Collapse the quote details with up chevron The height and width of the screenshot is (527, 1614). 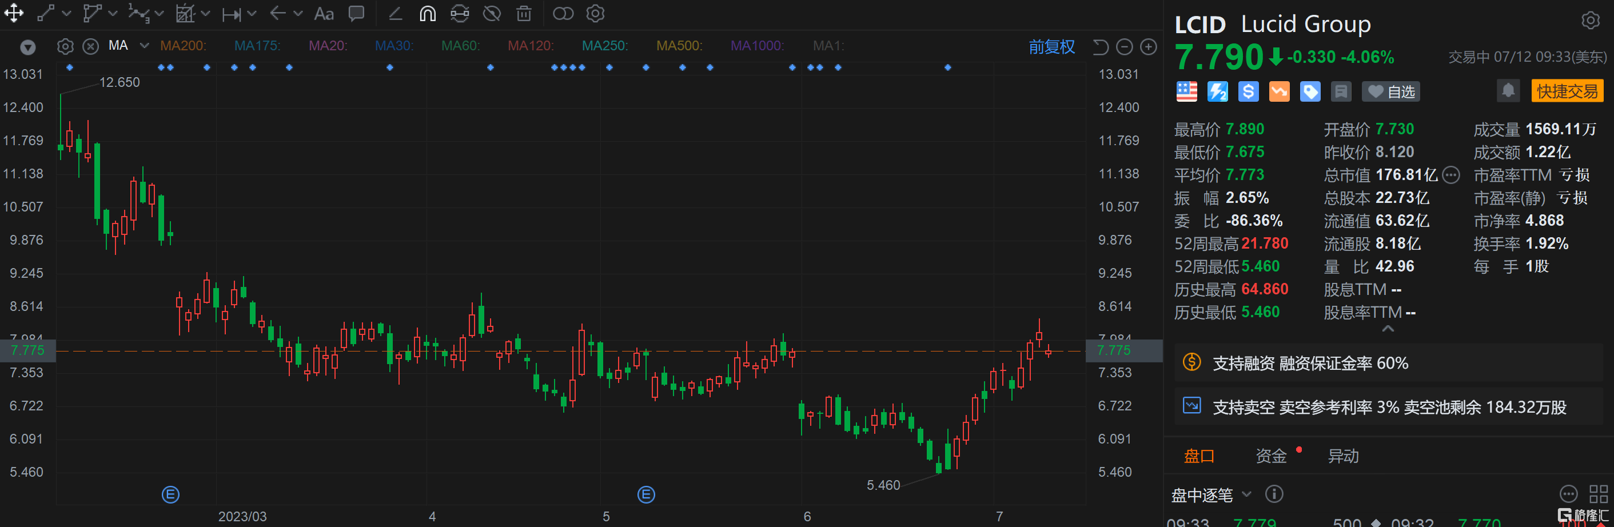click(x=1388, y=329)
